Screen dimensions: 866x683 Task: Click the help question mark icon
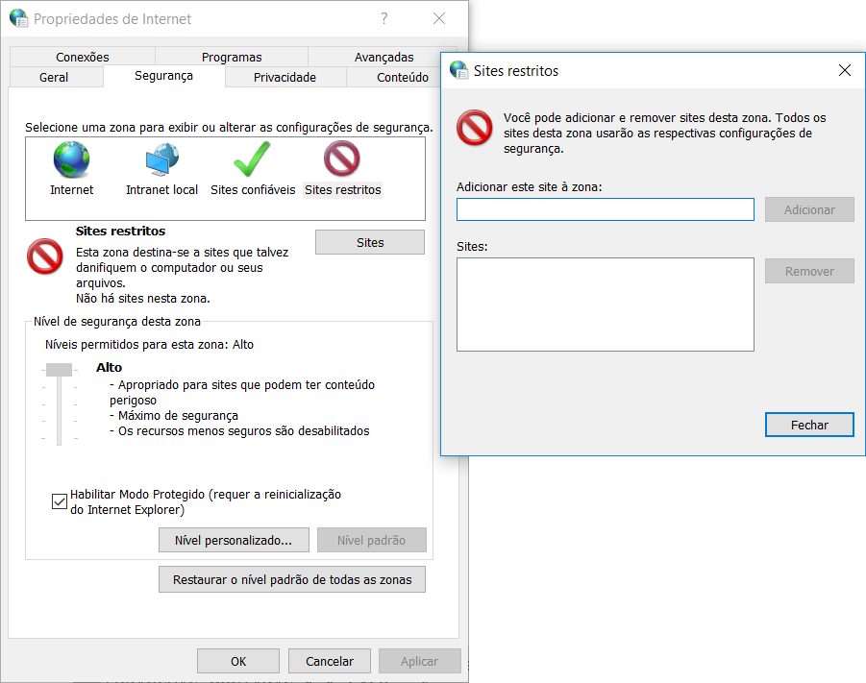384,18
